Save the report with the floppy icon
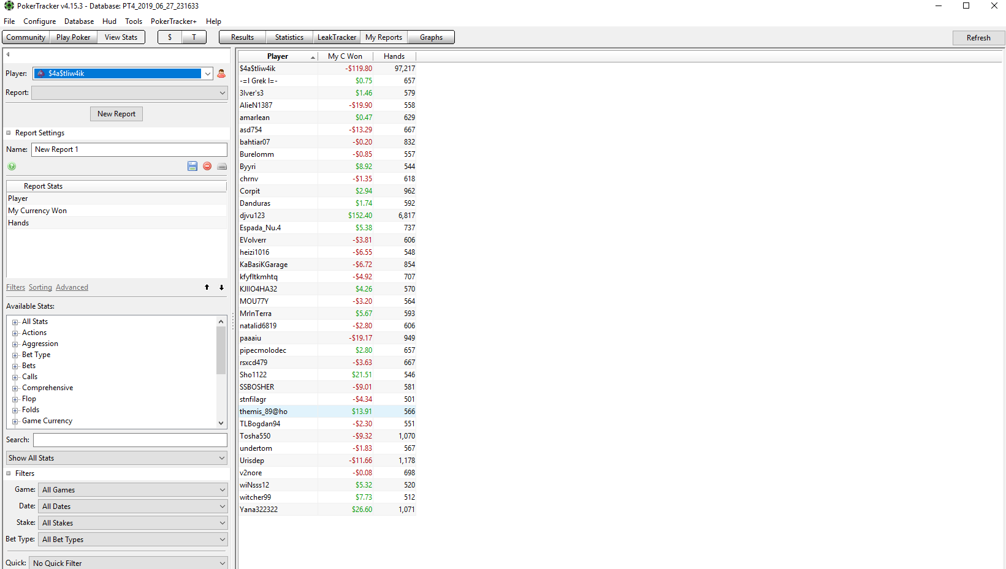The width and height of the screenshot is (1006, 569). (192, 167)
